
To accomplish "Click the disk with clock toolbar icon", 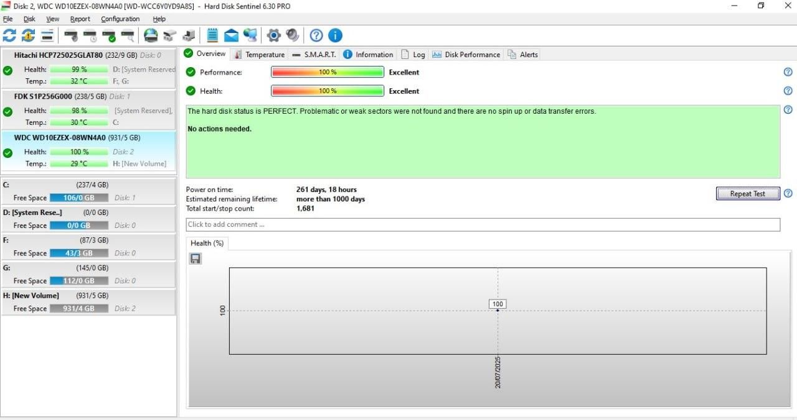I will [x=90, y=35].
